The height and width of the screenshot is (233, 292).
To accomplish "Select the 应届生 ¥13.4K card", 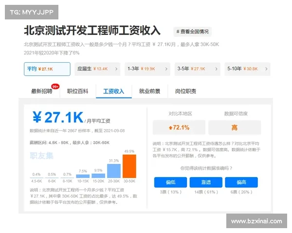I will 97,69.
